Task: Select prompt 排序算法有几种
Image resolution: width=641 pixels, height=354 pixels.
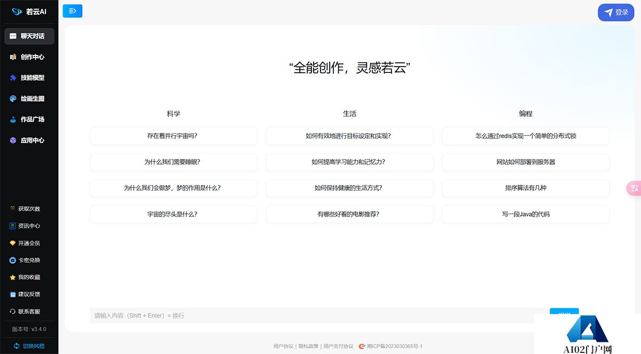Action: 526,188
